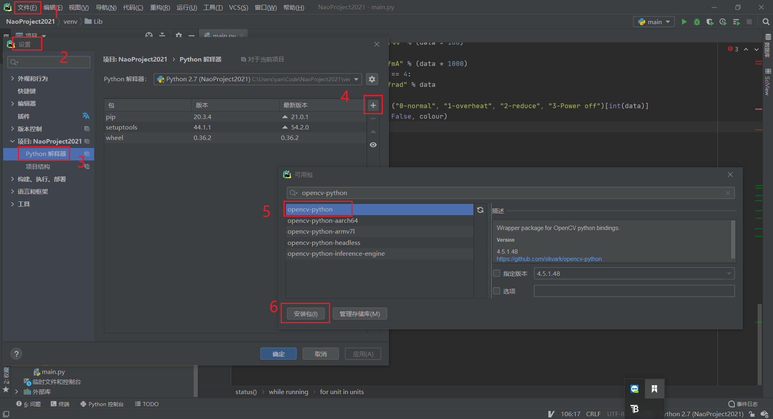The height and width of the screenshot is (419, 773).
Task: Click the plus icon to add package
Action: click(x=373, y=105)
